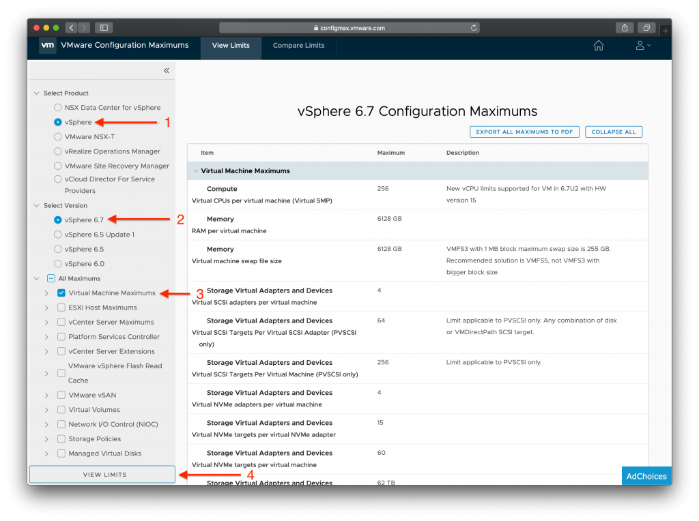Check the Storage Policies checkbox
The height and width of the screenshot is (521, 699).
coord(61,439)
